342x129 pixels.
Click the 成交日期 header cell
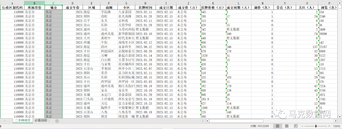(166, 7)
